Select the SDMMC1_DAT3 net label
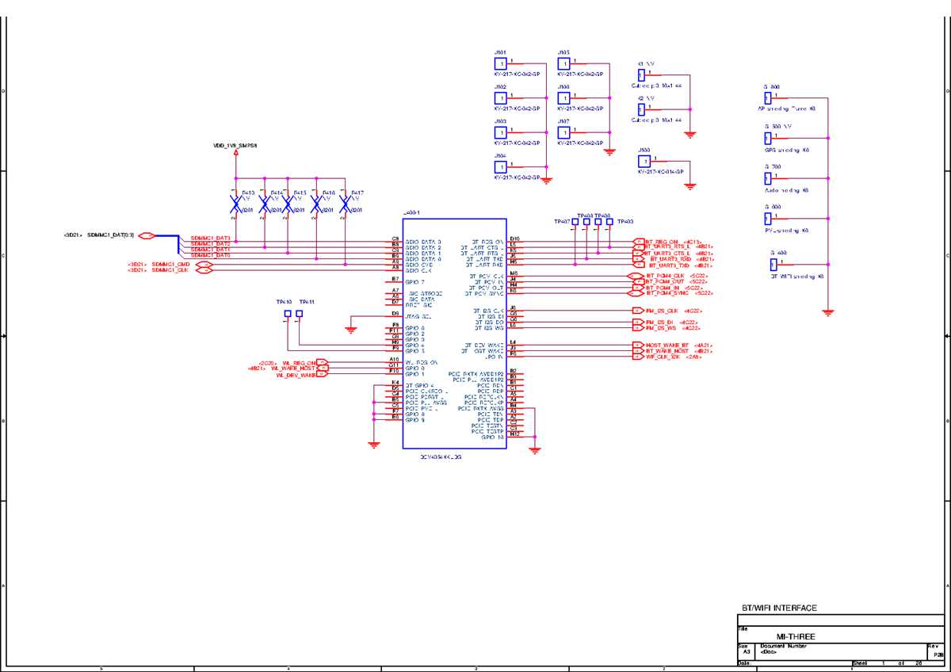The image size is (951, 672). 211,238
